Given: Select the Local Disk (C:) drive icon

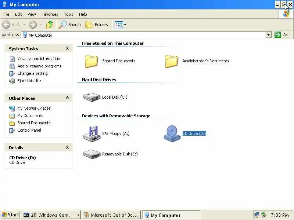Looking at the screenshot, I should (92, 97).
